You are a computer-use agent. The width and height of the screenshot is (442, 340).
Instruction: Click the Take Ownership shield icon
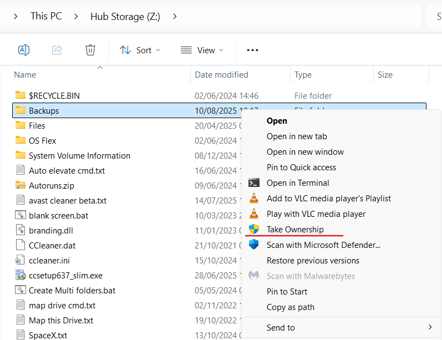tap(254, 230)
